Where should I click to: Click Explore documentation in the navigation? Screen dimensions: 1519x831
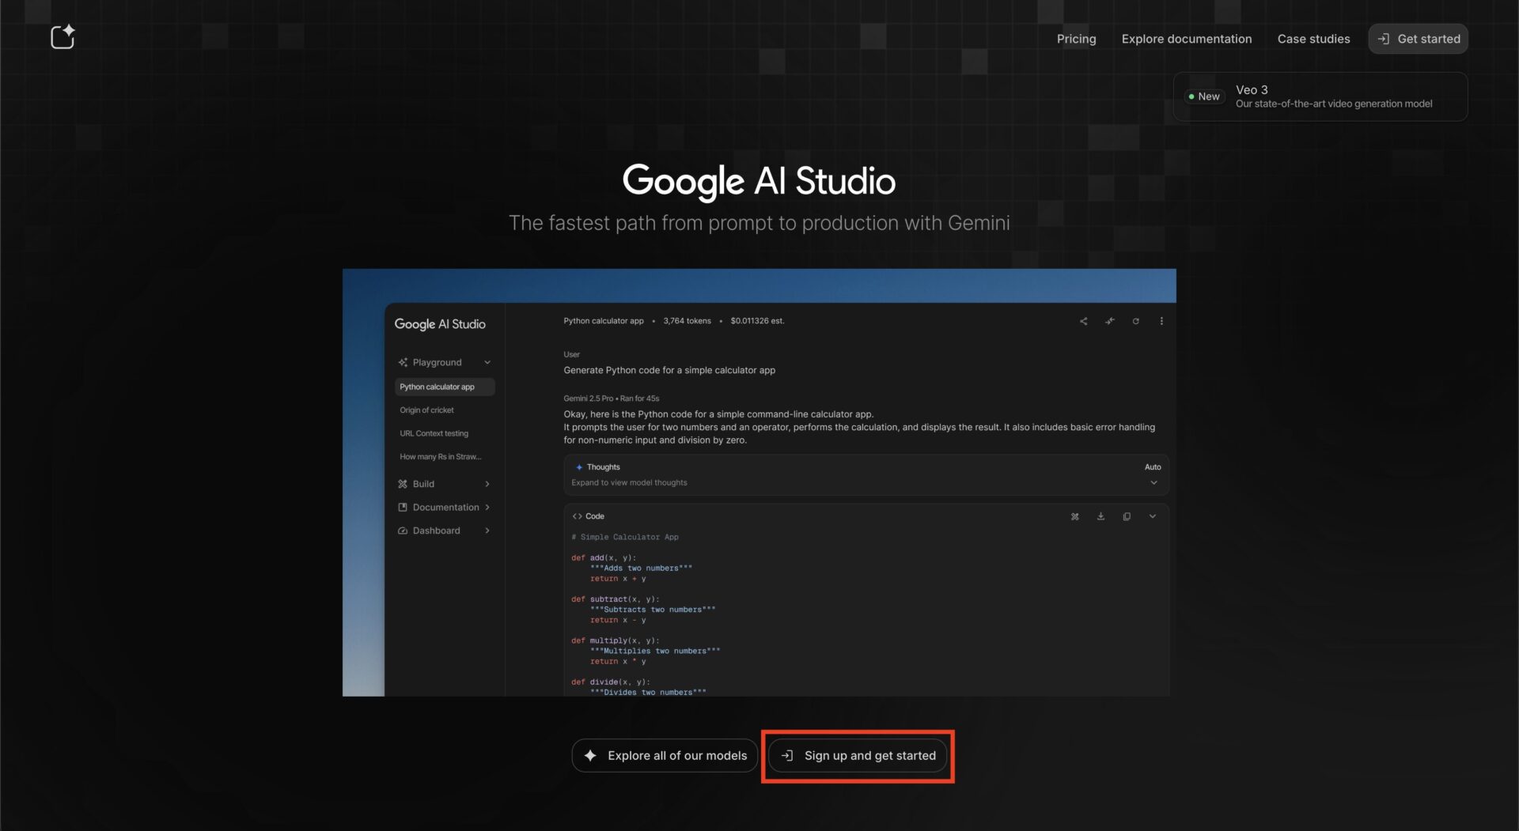(1187, 38)
